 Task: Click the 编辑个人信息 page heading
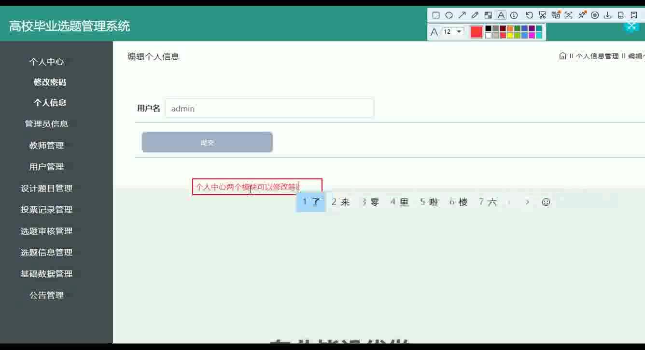coord(153,56)
